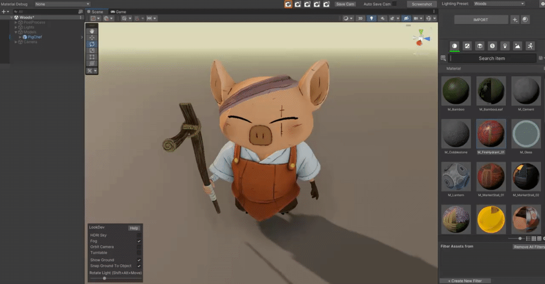
Task: Expand the Lights object
Action: coord(16,27)
